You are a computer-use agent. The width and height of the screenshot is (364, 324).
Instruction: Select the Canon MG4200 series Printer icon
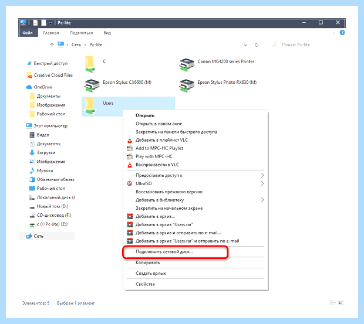pyautogui.click(x=187, y=64)
